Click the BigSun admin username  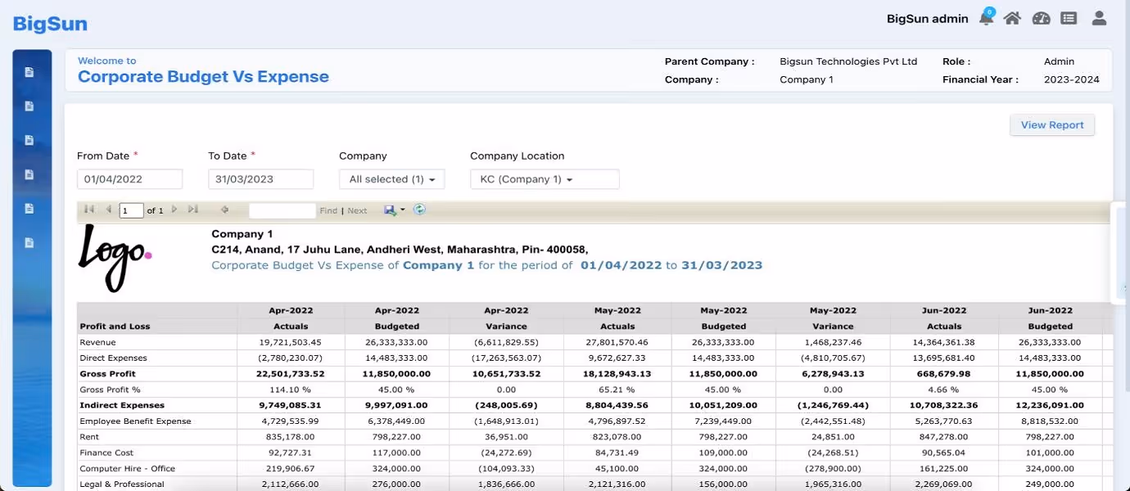[x=928, y=19]
